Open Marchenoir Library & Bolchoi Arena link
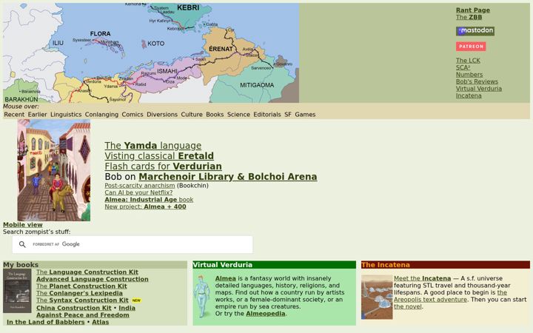 [x=228, y=177]
